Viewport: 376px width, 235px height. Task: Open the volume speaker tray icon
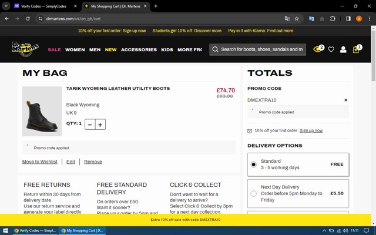tap(345, 231)
